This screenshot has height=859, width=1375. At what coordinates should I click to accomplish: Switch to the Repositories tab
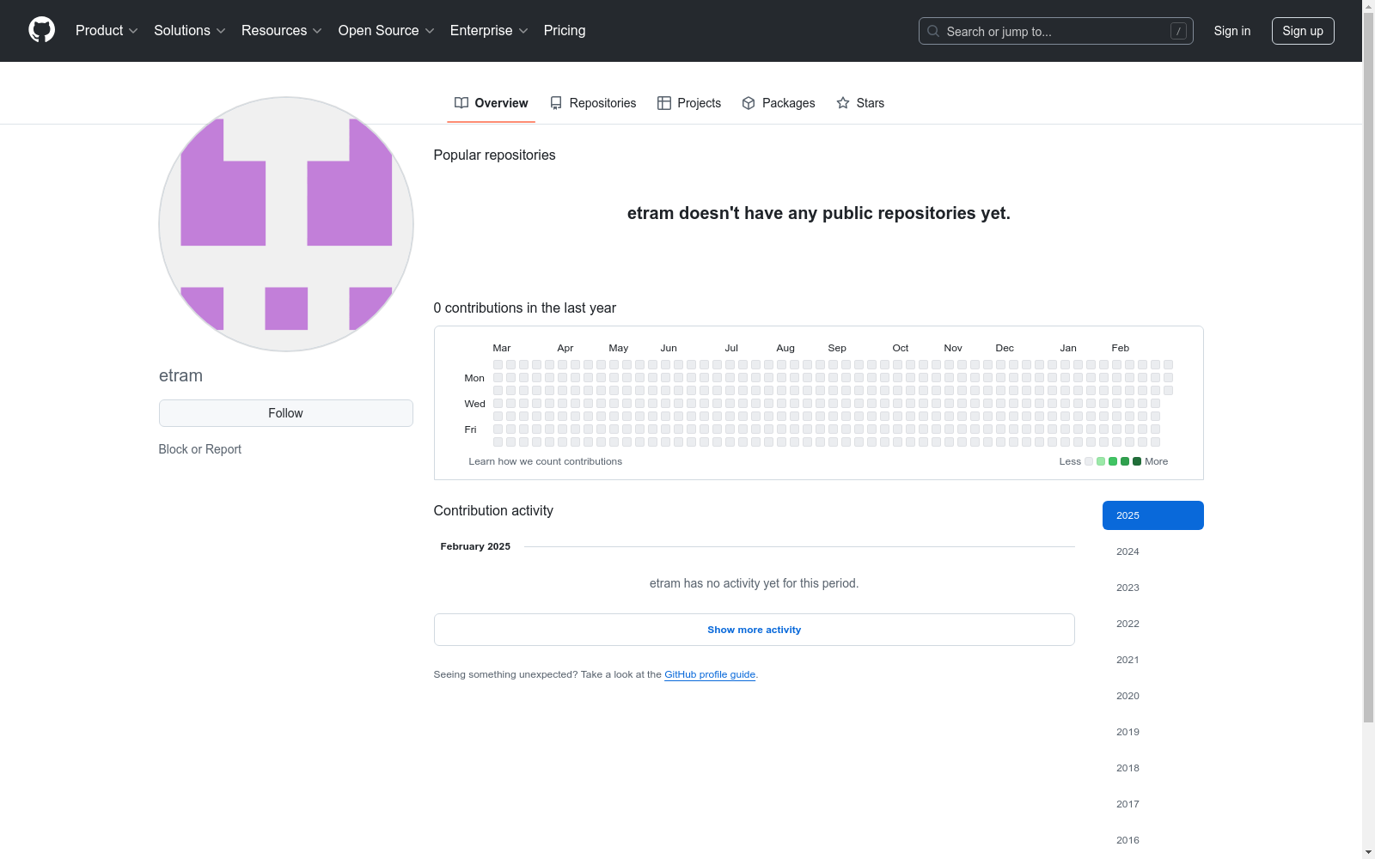[593, 103]
